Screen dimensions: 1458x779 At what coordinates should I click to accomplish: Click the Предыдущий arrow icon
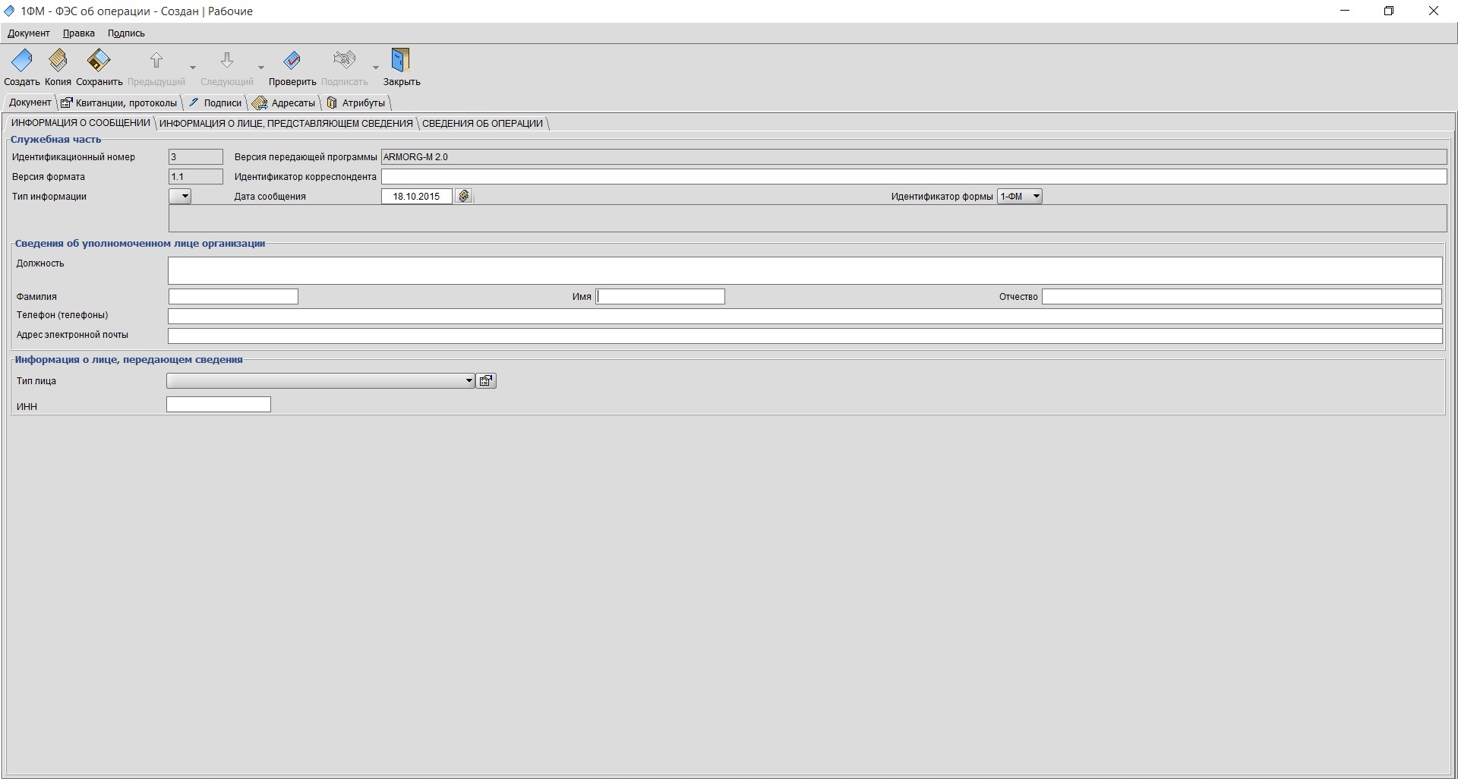pos(156,60)
